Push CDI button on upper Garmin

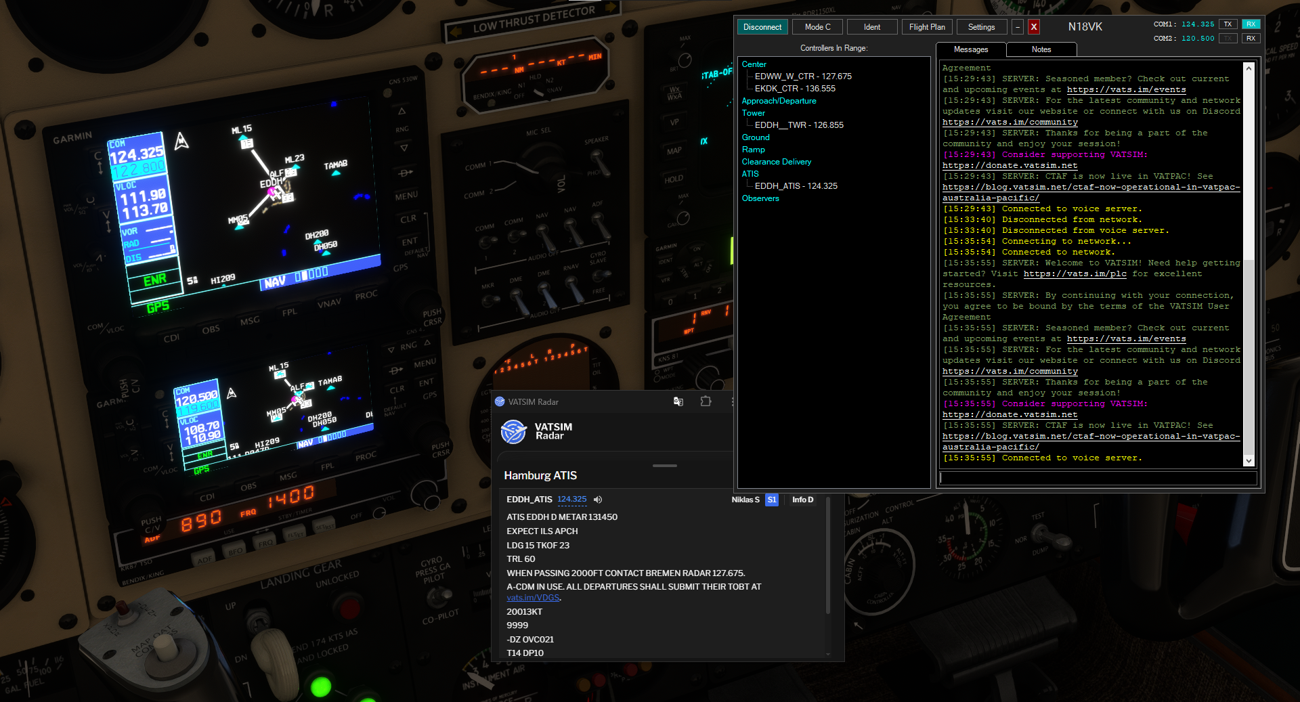(x=171, y=337)
